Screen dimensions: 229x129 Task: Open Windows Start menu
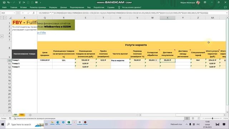pyautogui.click(x=3, y=124)
